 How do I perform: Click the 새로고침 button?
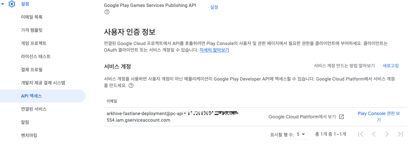pyautogui.click(x=391, y=66)
